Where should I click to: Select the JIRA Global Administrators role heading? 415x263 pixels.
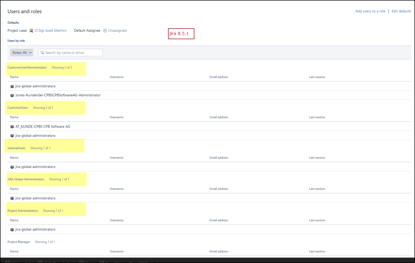pyautogui.click(x=26, y=179)
